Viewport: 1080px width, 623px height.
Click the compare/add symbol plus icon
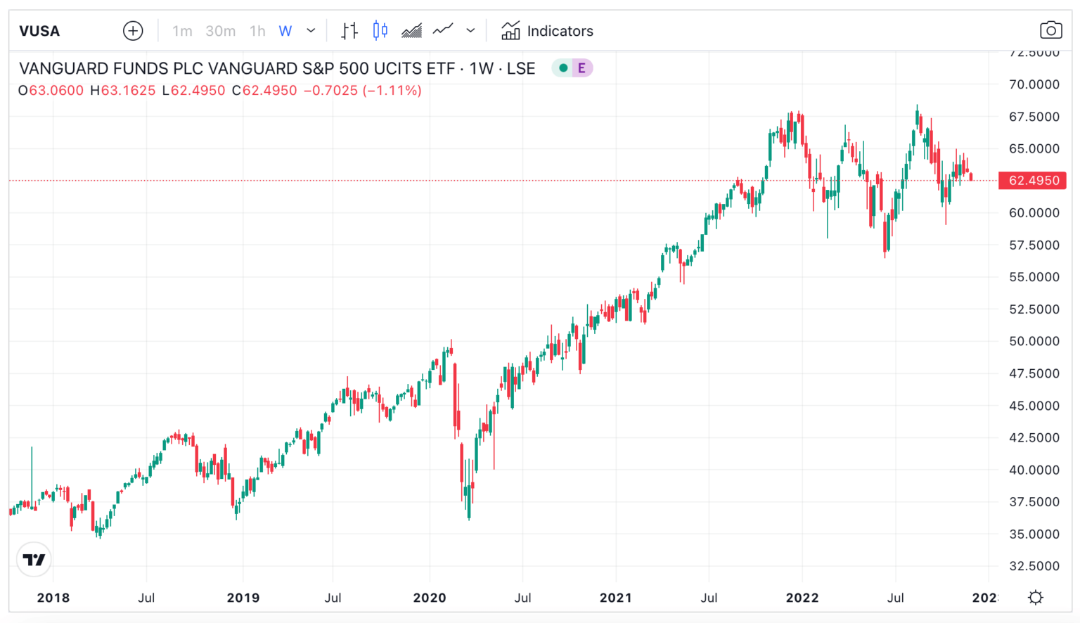(x=133, y=30)
